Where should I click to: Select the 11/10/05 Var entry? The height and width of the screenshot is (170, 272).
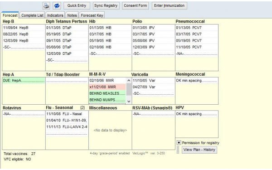[153, 81]
